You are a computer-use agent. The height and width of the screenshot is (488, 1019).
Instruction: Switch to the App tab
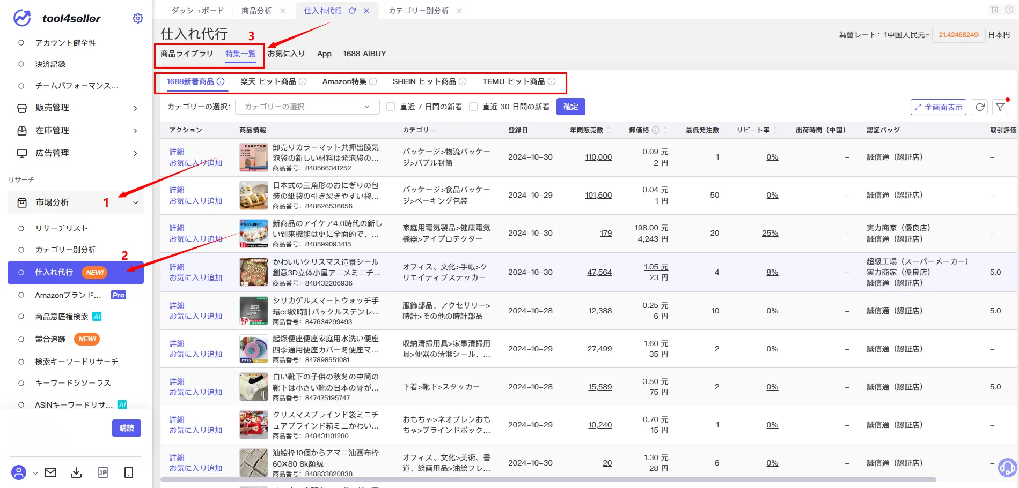coord(324,54)
